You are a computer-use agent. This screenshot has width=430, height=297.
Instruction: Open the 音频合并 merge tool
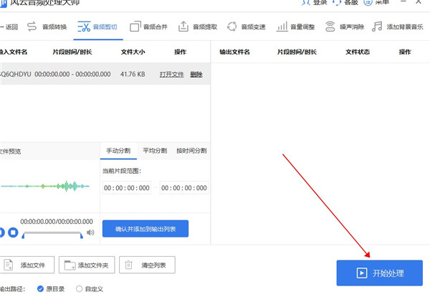(148, 27)
